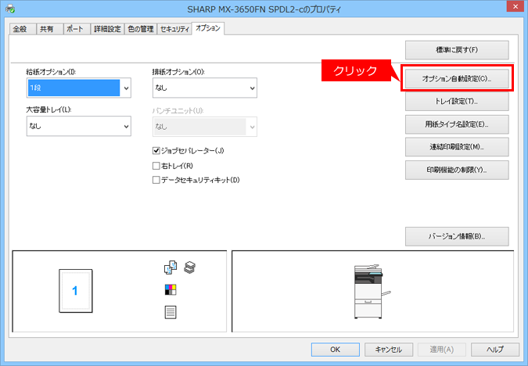Click the キャンセル button
This screenshot has height=366, width=528.
point(389,350)
